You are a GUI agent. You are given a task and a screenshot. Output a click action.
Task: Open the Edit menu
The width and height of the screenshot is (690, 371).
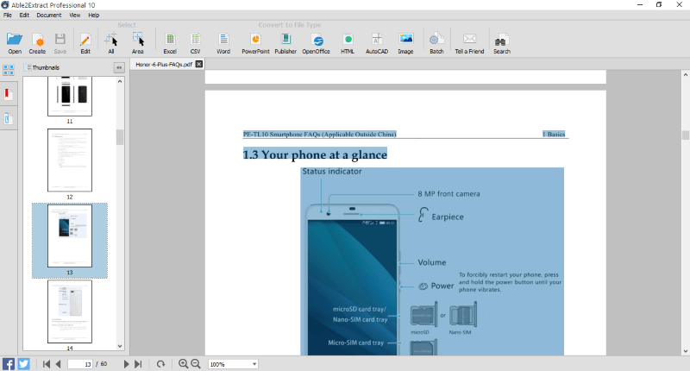(24, 15)
